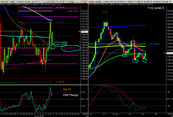The height and width of the screenshot is (117, 173).
Task: Restore the 15-Min chart window
Action: coord(82,2)
